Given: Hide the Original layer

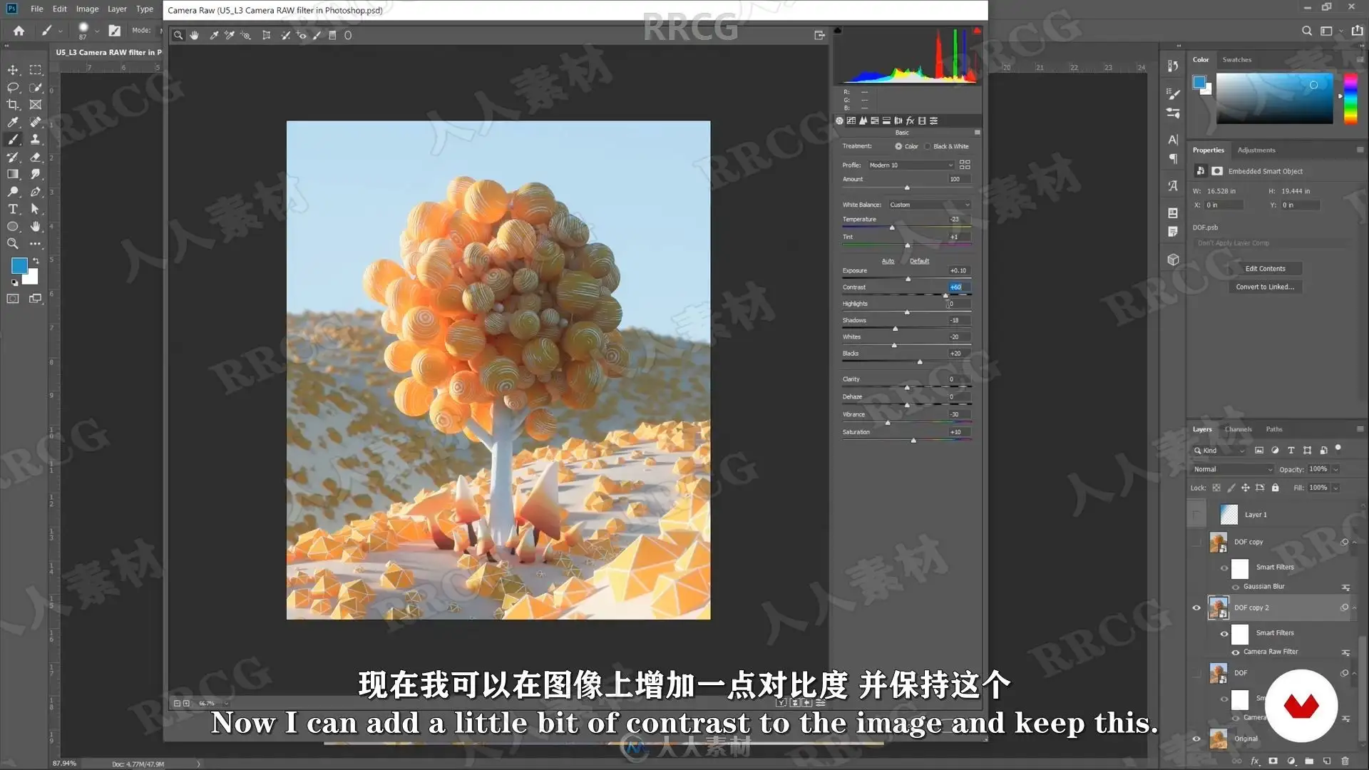Looking at the screenshot, I should (x=1196, y=739).
